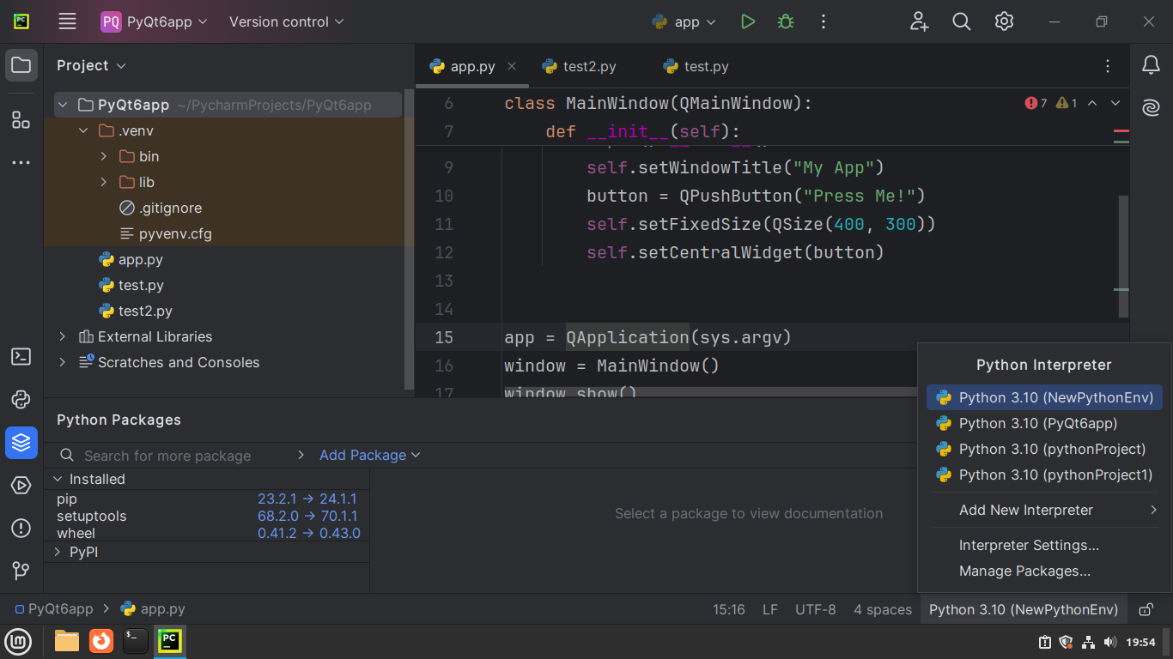Open the Problems tool window
The height and width of the screenshot is (659, 1173).
(x=21, y=528)
